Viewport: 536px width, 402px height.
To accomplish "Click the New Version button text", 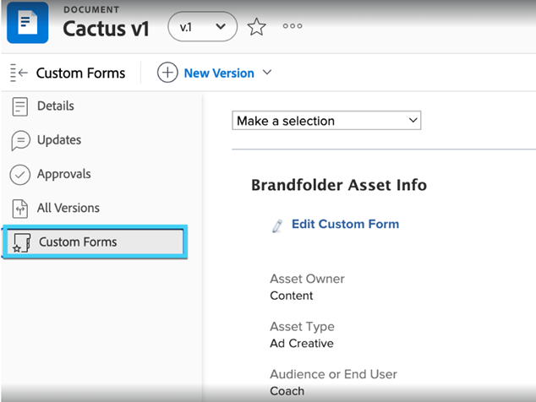I will pos(219,73).
